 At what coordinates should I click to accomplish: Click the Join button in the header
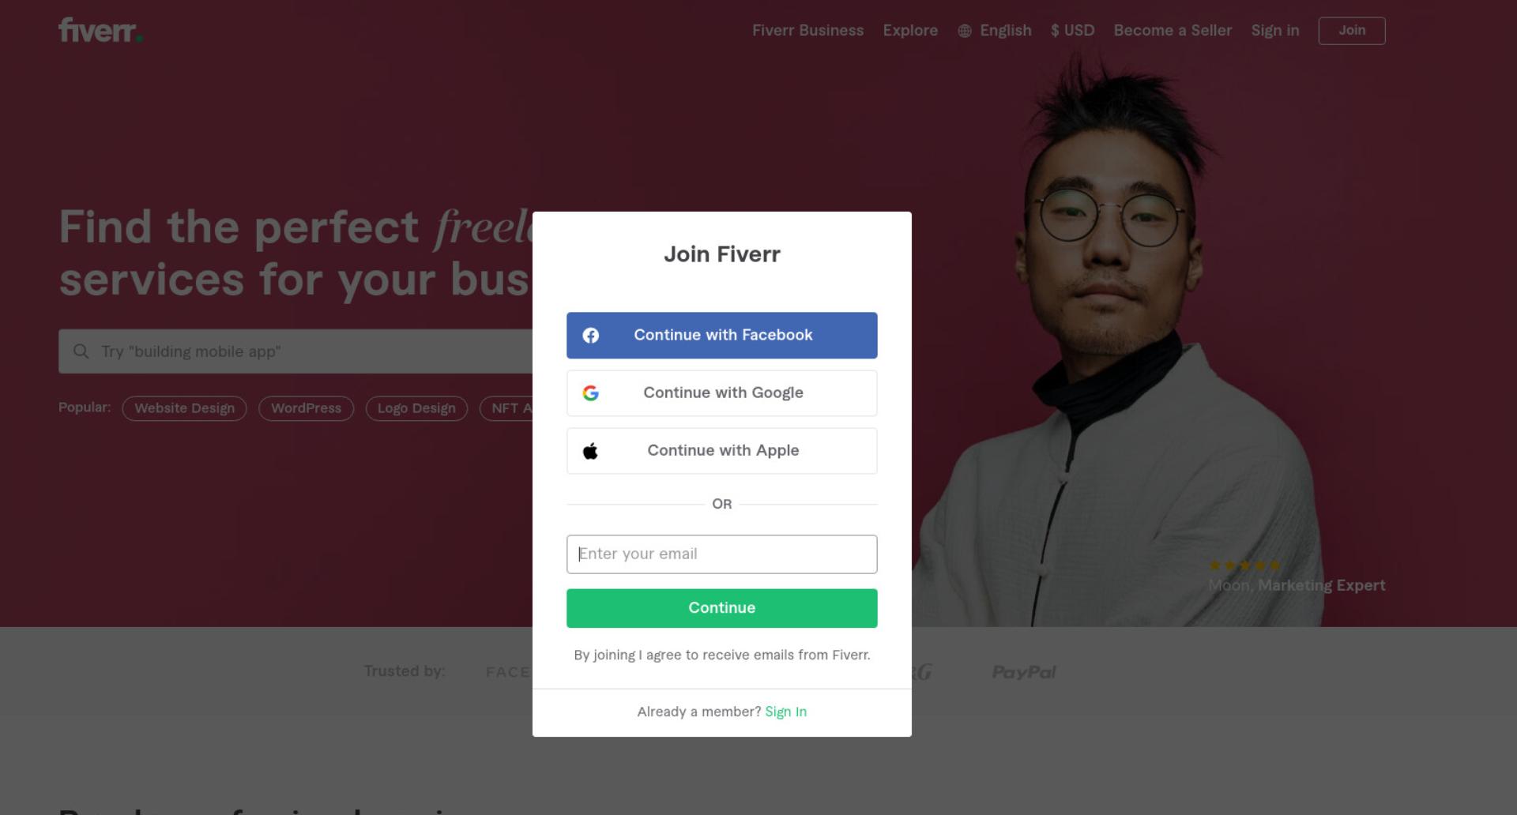1352,31
